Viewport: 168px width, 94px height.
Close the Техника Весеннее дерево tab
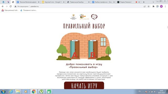pos(39,2)
